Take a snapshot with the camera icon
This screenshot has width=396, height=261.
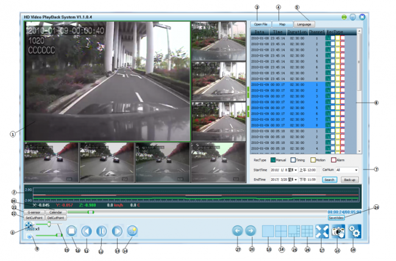(339, 231)
